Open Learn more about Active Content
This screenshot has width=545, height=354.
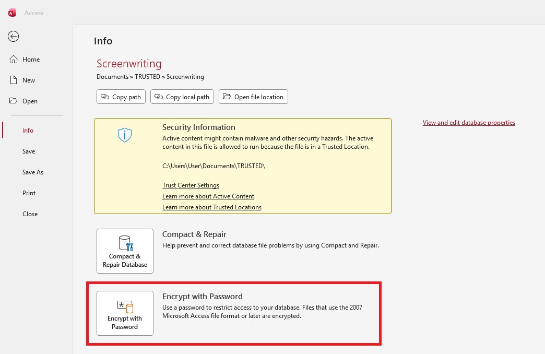(x=208, y=196)
